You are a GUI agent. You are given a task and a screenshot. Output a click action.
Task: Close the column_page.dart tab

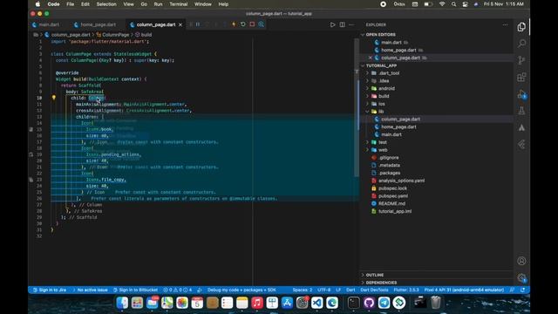tap(180, 24)
